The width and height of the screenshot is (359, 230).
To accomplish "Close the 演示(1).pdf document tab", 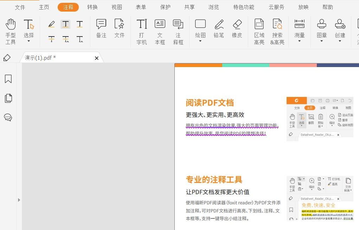I will 97,58.
